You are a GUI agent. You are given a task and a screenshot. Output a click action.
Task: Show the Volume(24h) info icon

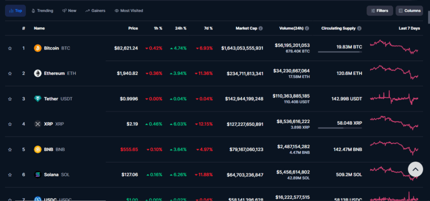coord(307,28)
